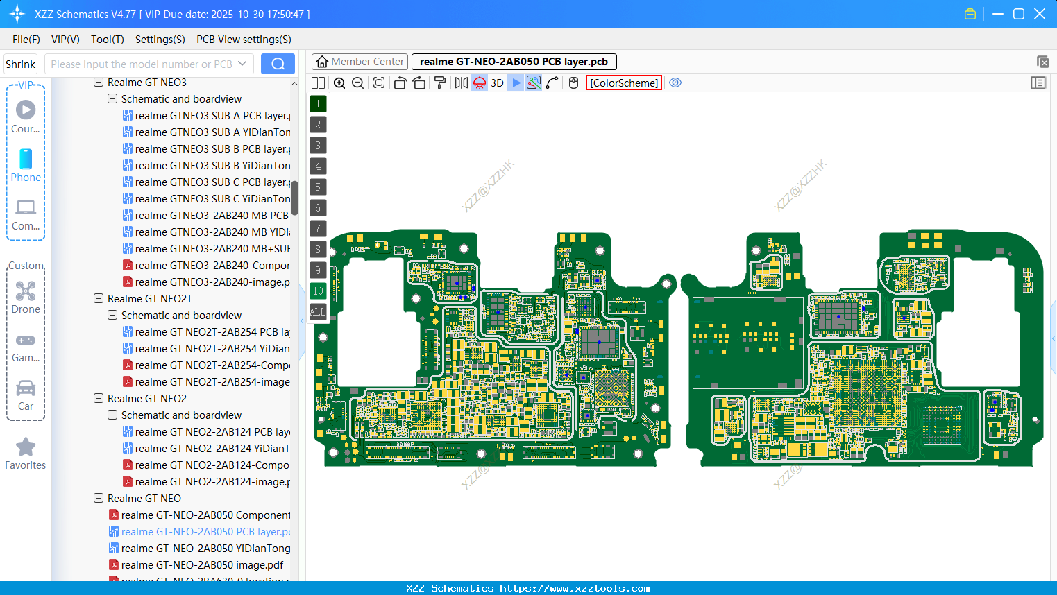Switch to 3D view

click(497, 83)
